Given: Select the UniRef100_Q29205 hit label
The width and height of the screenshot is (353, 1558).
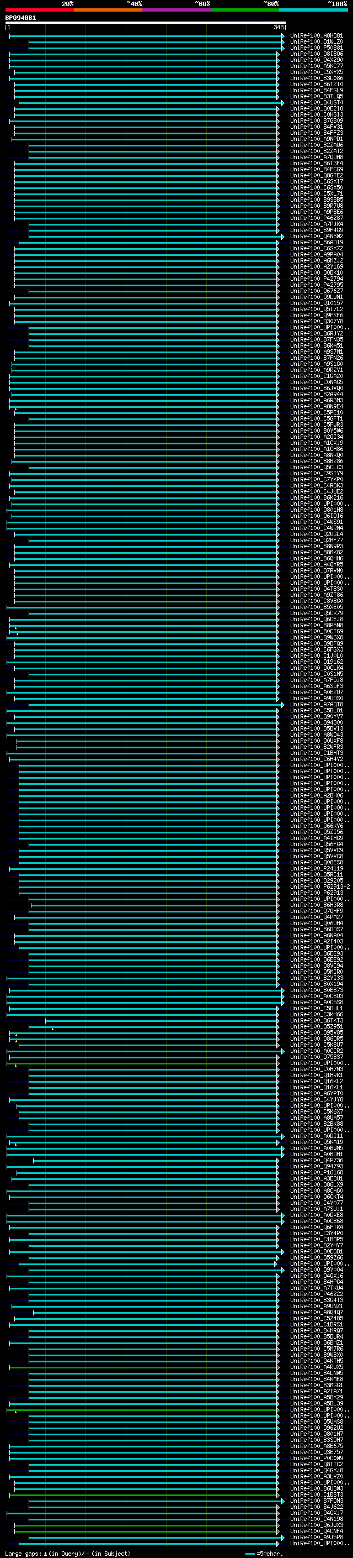Looking at the screenshot, I should pyautogui.click(x=316, y=880).
